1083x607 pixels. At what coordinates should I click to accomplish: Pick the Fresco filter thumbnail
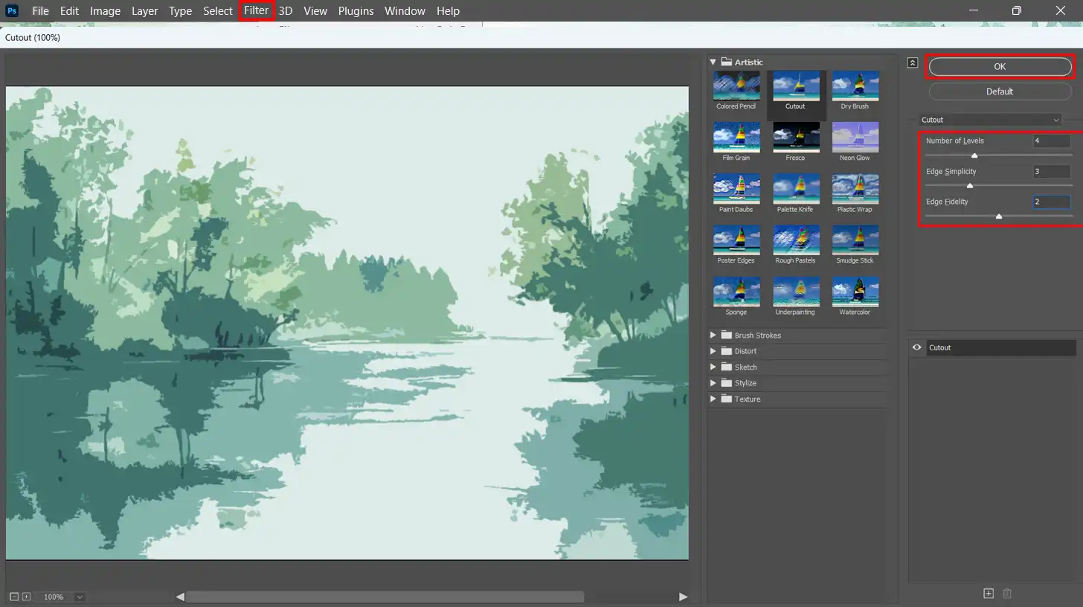coord(795,137)
